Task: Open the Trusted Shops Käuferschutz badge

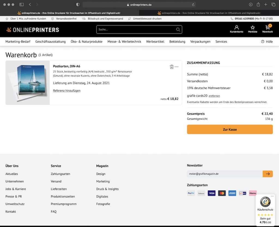Action: (265, 210)
